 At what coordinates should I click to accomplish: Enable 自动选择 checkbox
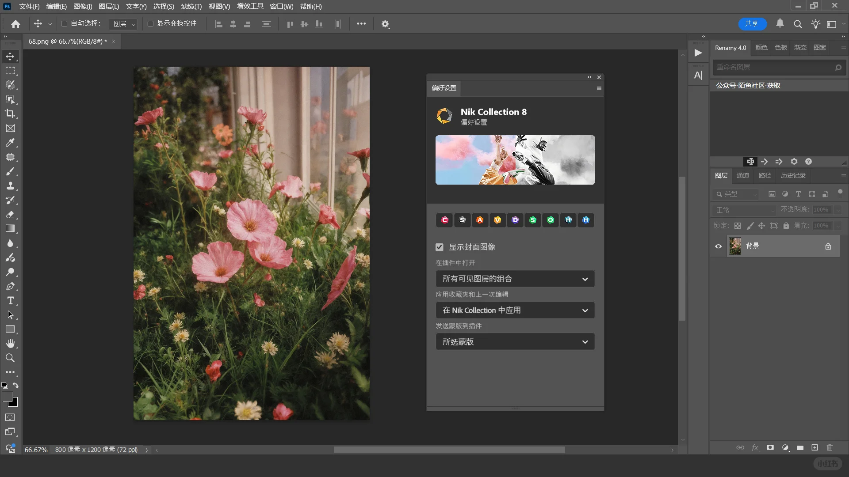pos(64,23)
